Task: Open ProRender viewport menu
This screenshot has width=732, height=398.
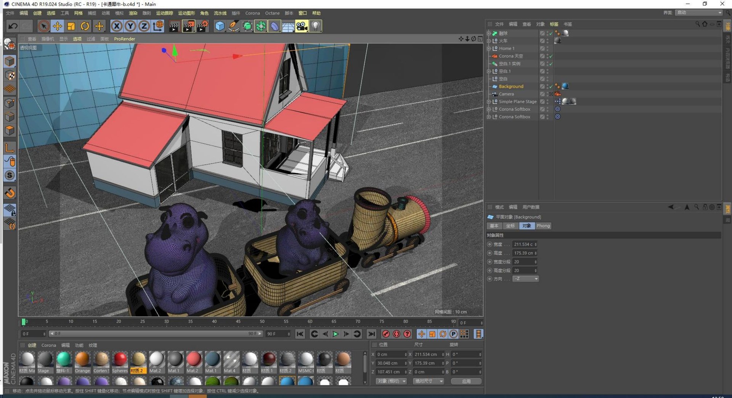Action: coord(124,39)
